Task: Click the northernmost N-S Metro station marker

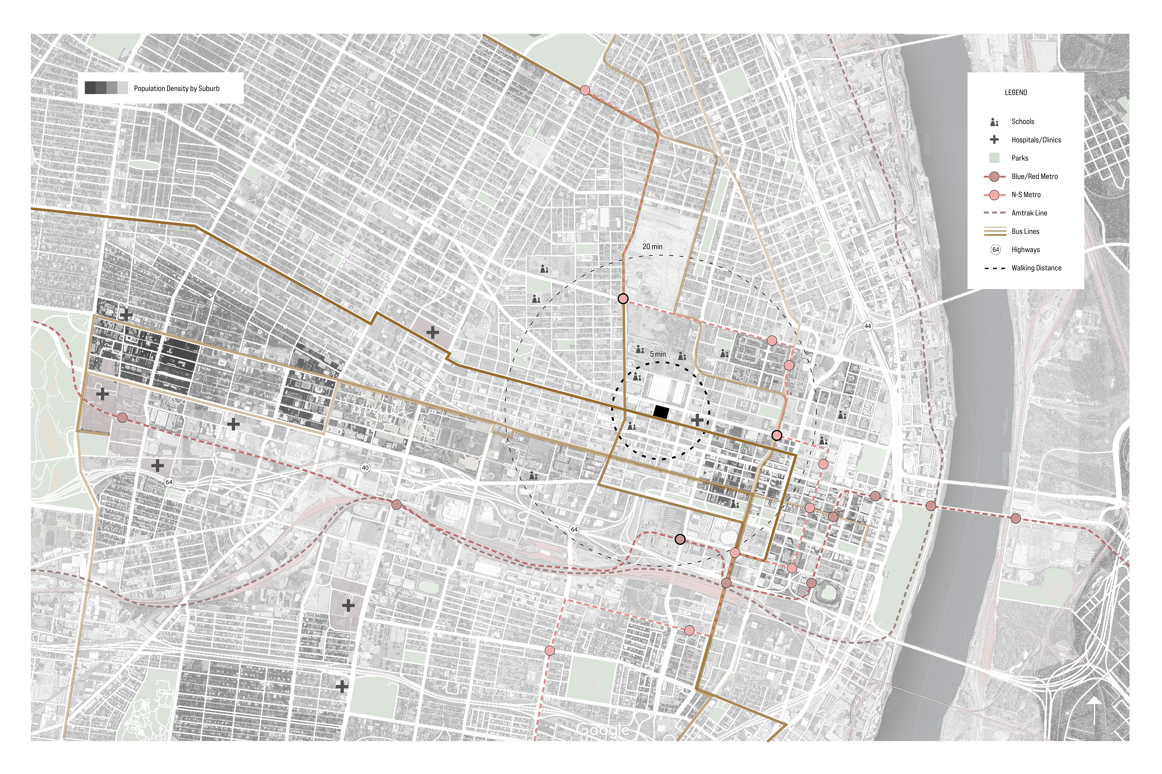Action: [584, 90]
